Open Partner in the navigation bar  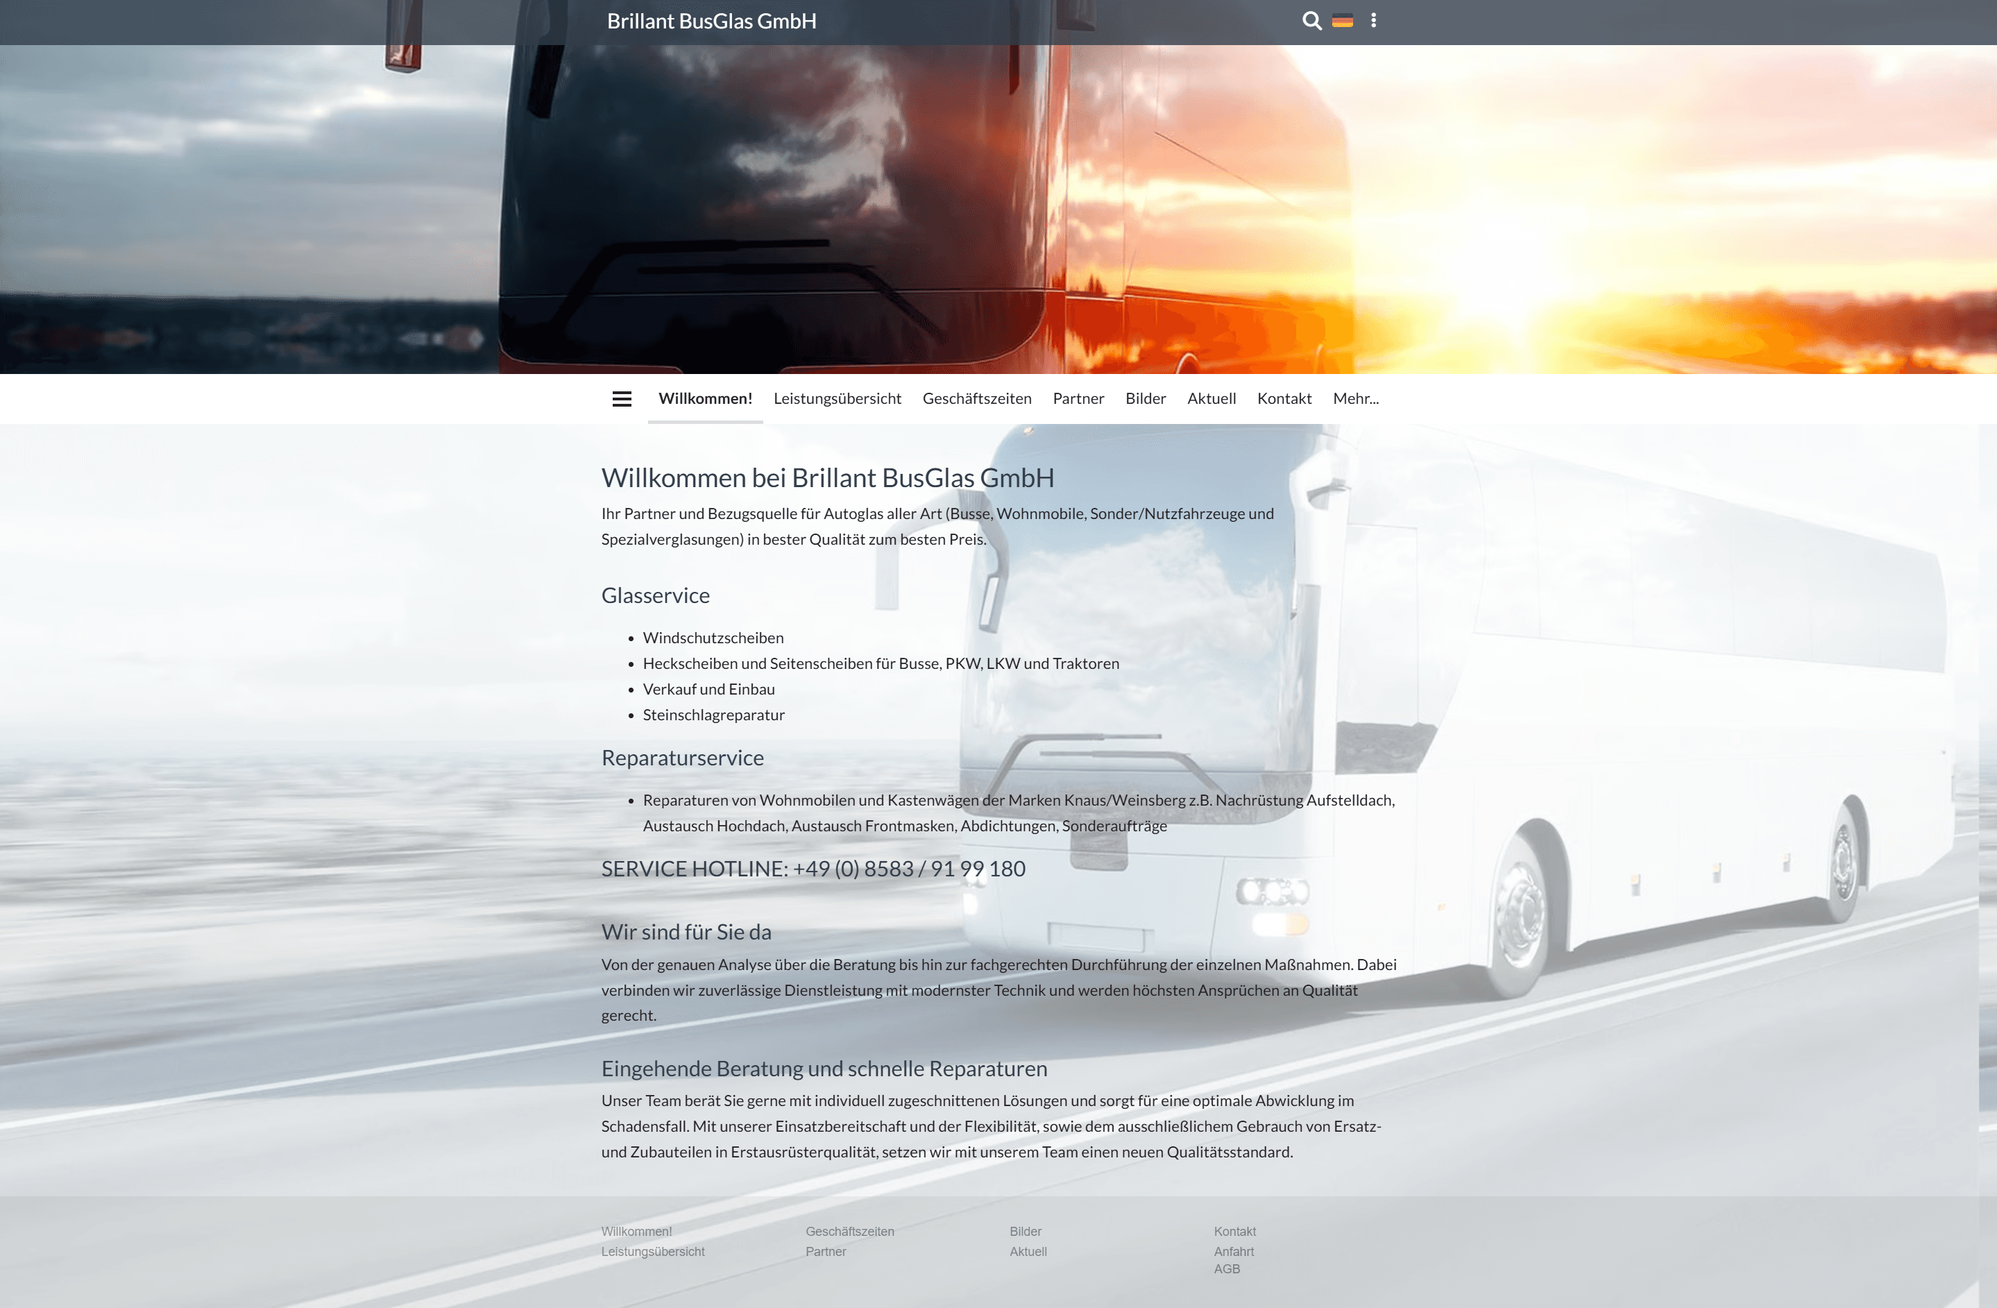coord(1078,398)
